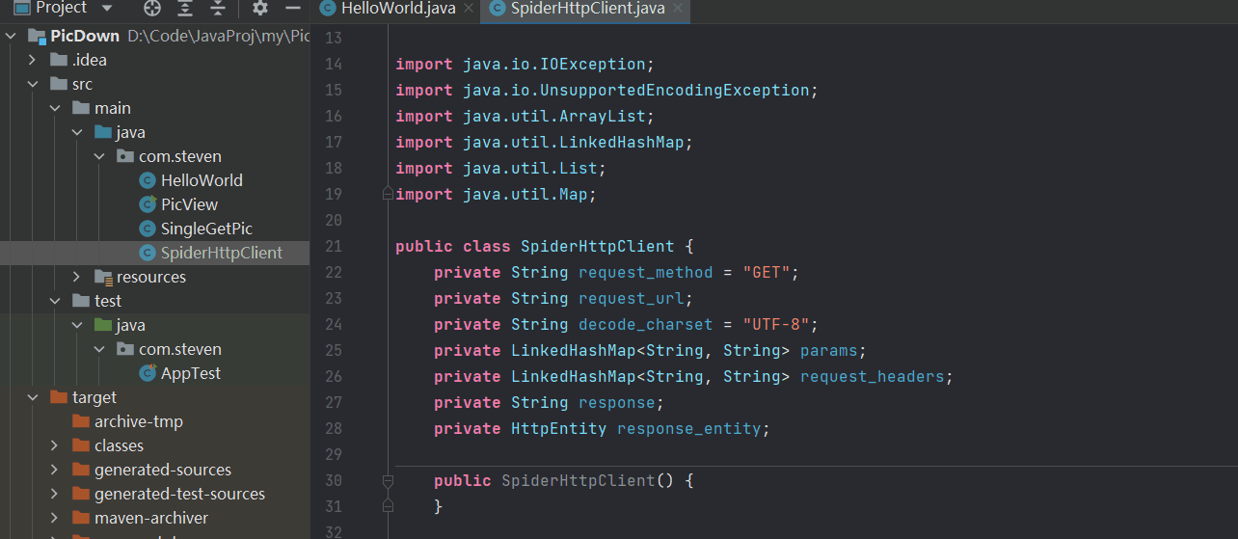
Task: Click the test java source folder icon
Action: (x=103, y=325)
